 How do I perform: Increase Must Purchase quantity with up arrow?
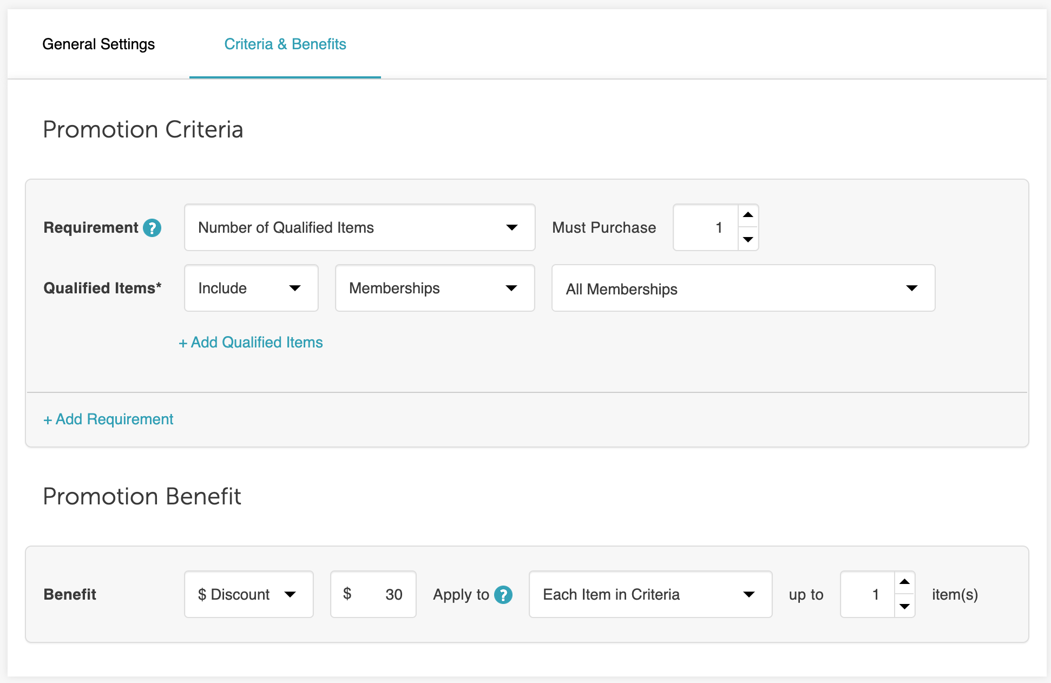748,215
